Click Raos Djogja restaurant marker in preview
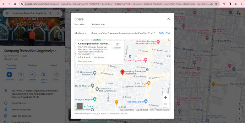 tap(149, 83)
